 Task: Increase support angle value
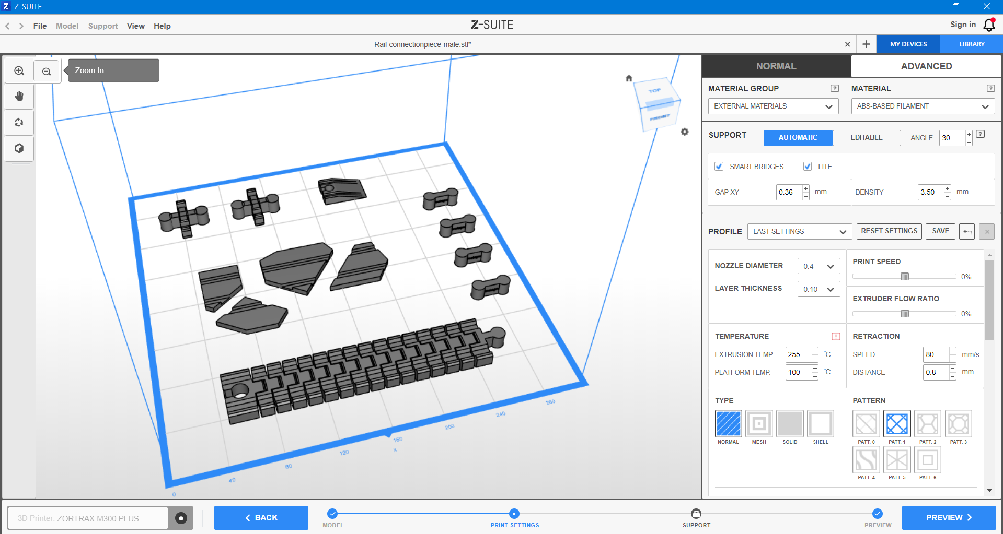point(969,135)
